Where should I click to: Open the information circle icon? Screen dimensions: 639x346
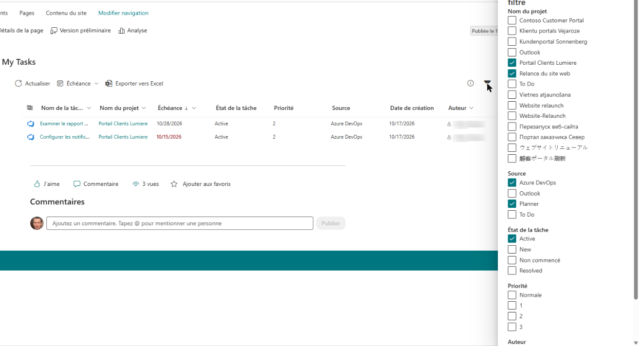click(x=471, y=83)
